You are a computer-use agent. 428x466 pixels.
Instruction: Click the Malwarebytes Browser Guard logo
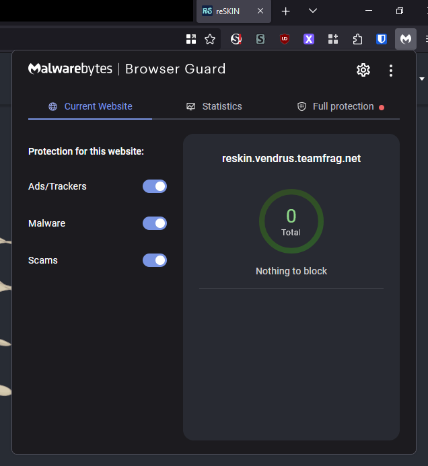pyautogui.click(x=127, y=69)
